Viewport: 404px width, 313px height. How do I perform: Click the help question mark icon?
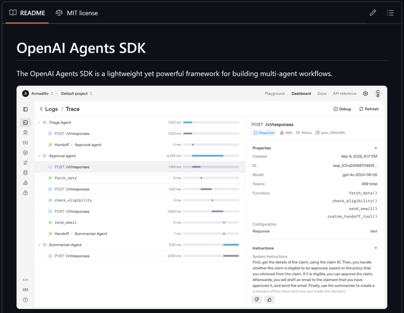point(25,300)
